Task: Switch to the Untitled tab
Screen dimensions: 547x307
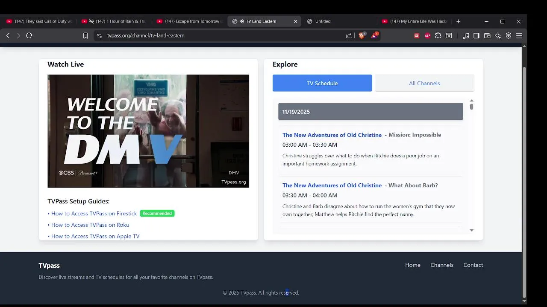Action: click(x=340, y=21)
